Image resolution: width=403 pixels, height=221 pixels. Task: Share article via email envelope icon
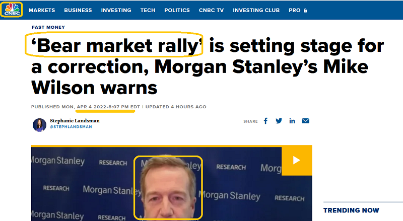(x=305, y=121)
